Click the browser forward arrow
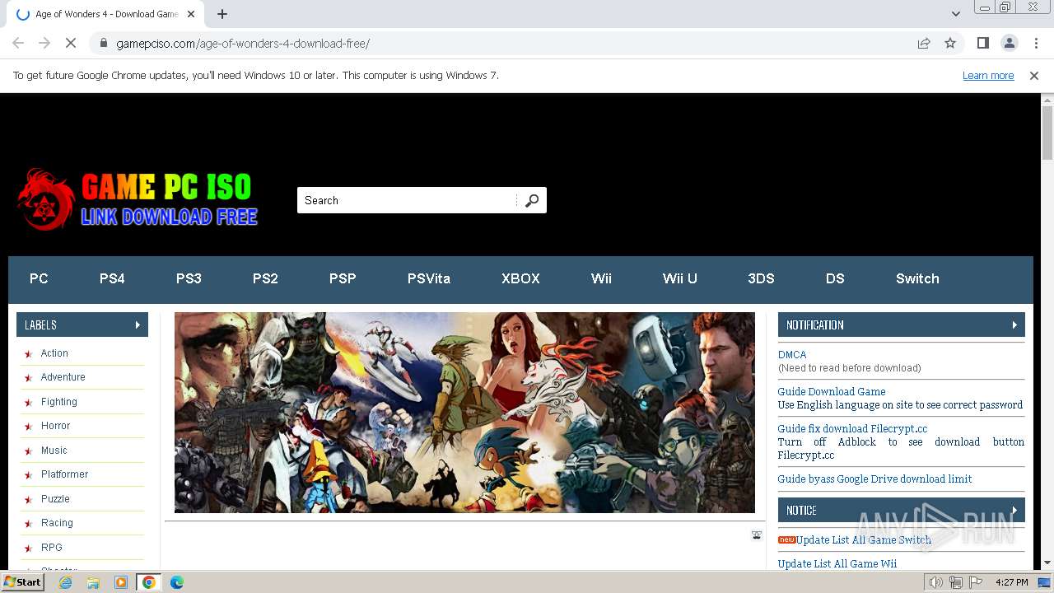Viewport: 1054px width, 593px height. pos(44,43)
